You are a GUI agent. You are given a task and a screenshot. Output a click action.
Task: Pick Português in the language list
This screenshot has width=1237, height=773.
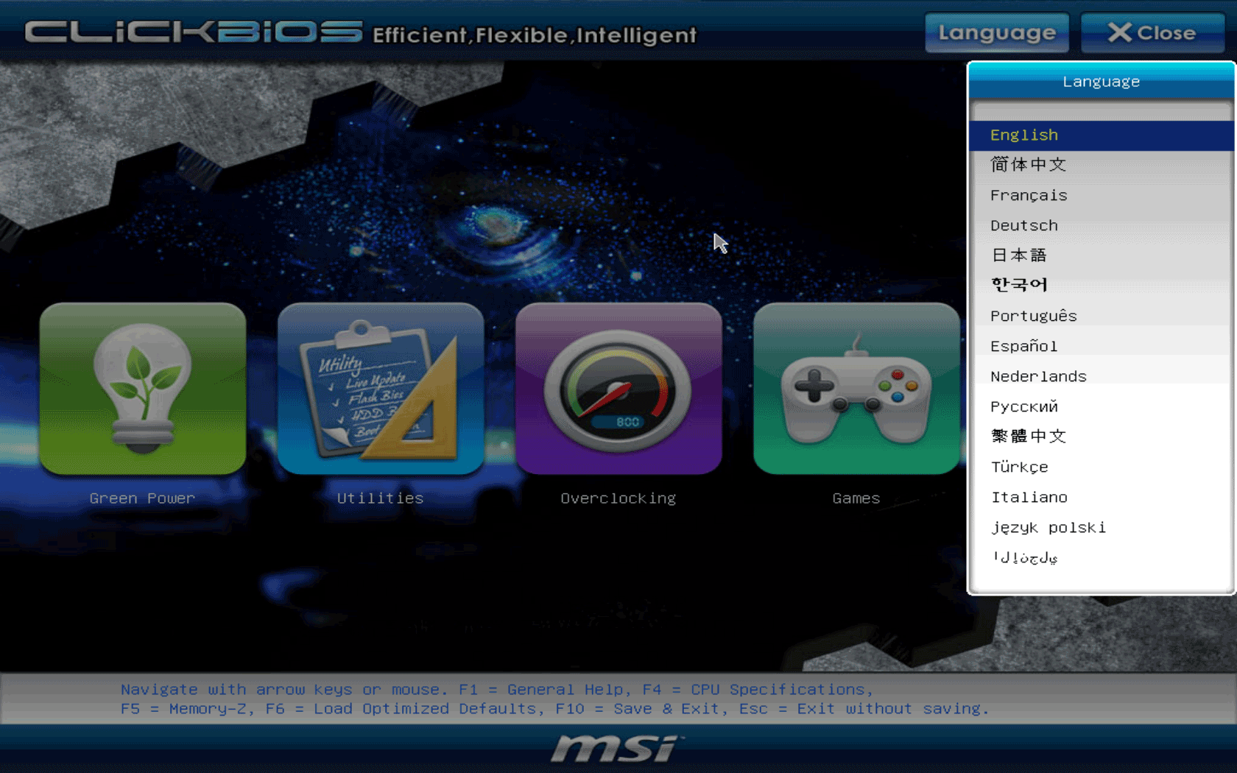tap(1102, 316)
